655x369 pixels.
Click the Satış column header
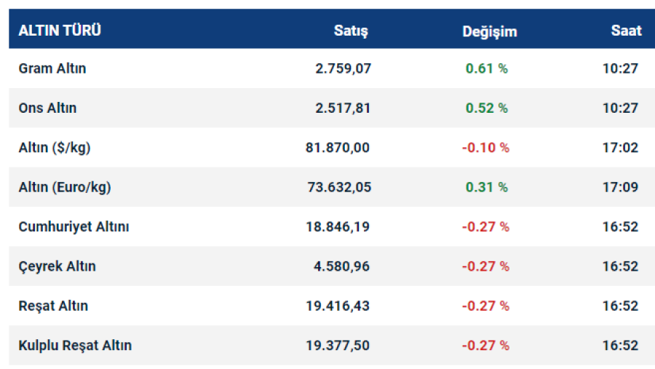click(x=351, y=31)
